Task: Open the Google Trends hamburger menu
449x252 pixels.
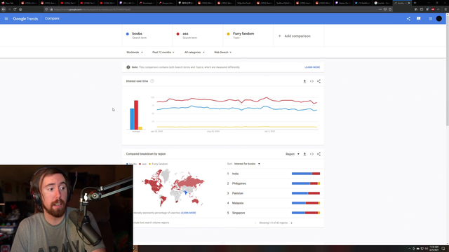Action: pos(6,19)
